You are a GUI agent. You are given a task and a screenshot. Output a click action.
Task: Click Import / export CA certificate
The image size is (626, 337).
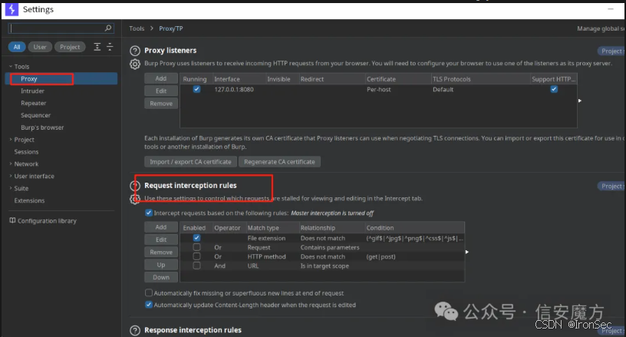[x=190, y=162]
